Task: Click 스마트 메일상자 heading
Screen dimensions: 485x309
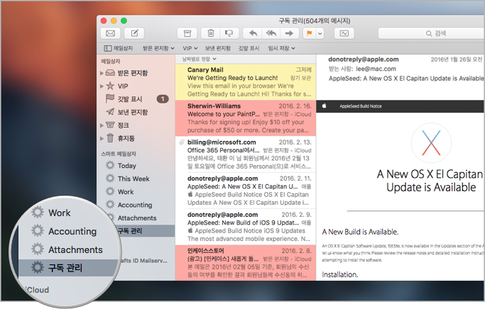Action: [119, 153]
